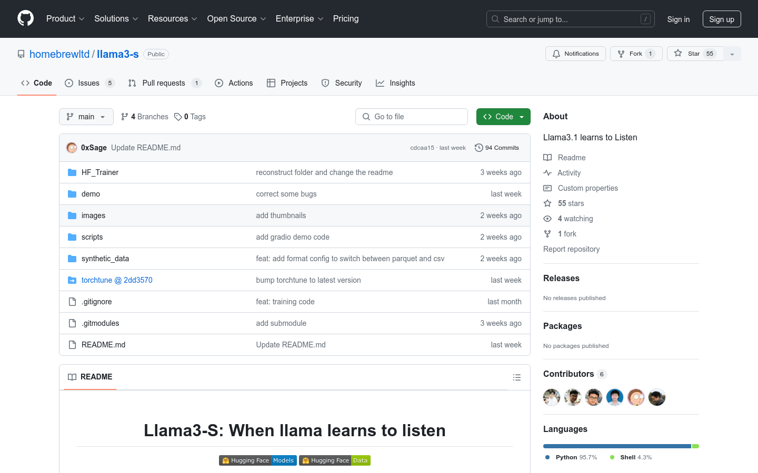Click the commit history clock icon
Viewport: 758px width, 473px height.
pyautogui.click(x=478, y=148)
